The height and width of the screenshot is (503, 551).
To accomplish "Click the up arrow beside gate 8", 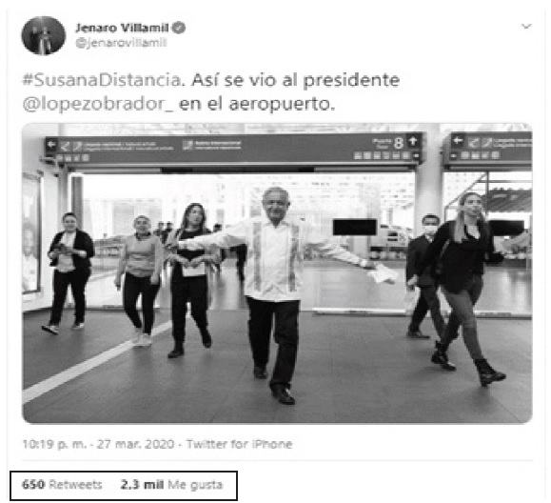I will click(413, 141).
